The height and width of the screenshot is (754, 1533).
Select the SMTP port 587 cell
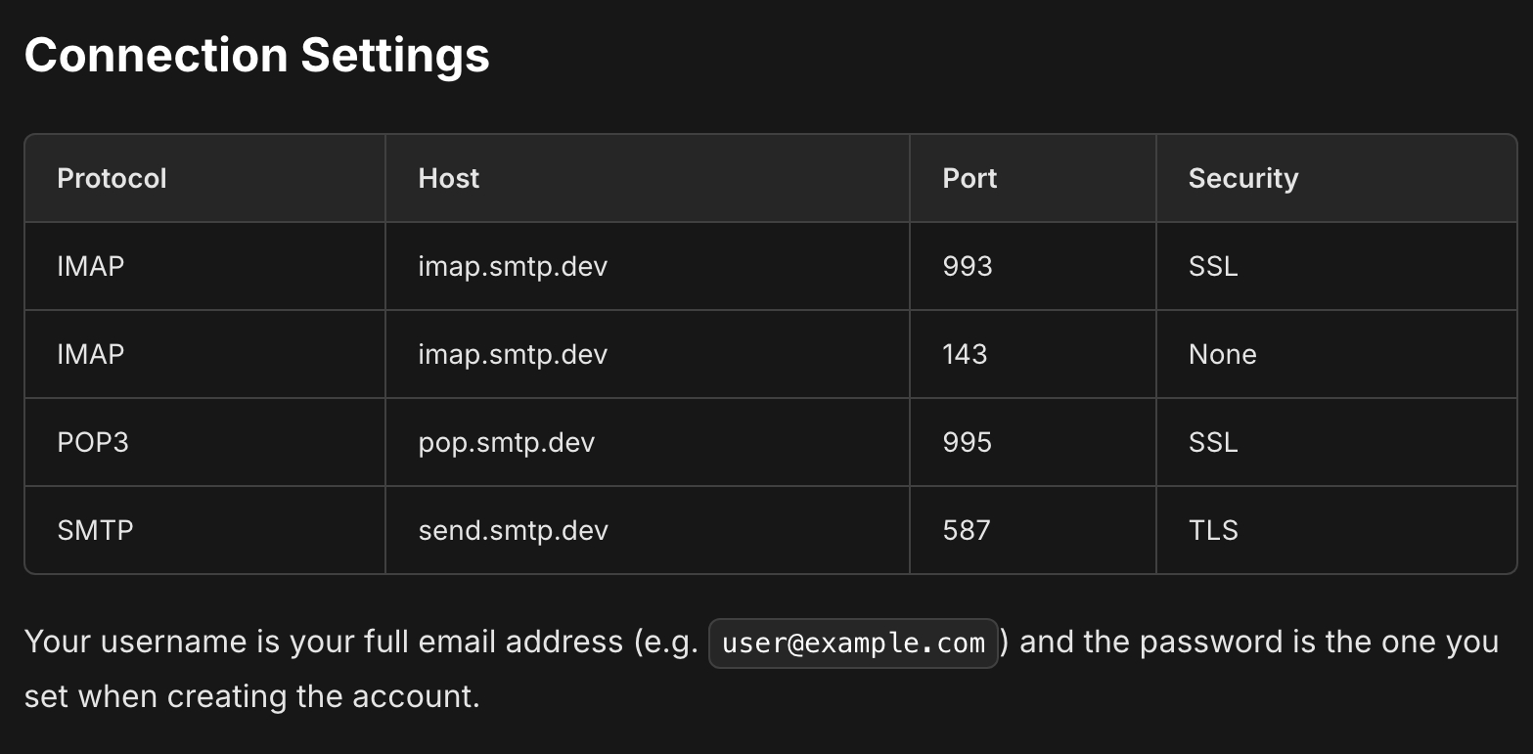967,530
